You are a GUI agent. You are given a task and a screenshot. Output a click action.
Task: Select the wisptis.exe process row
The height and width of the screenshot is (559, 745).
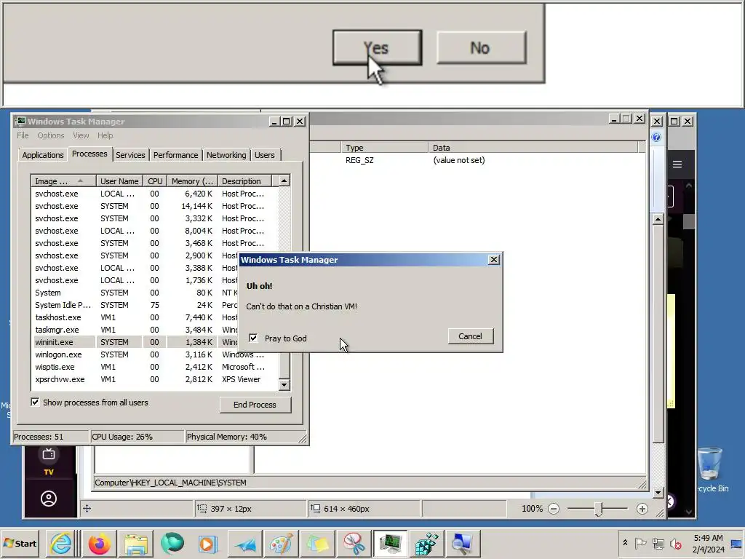[154, 367]
